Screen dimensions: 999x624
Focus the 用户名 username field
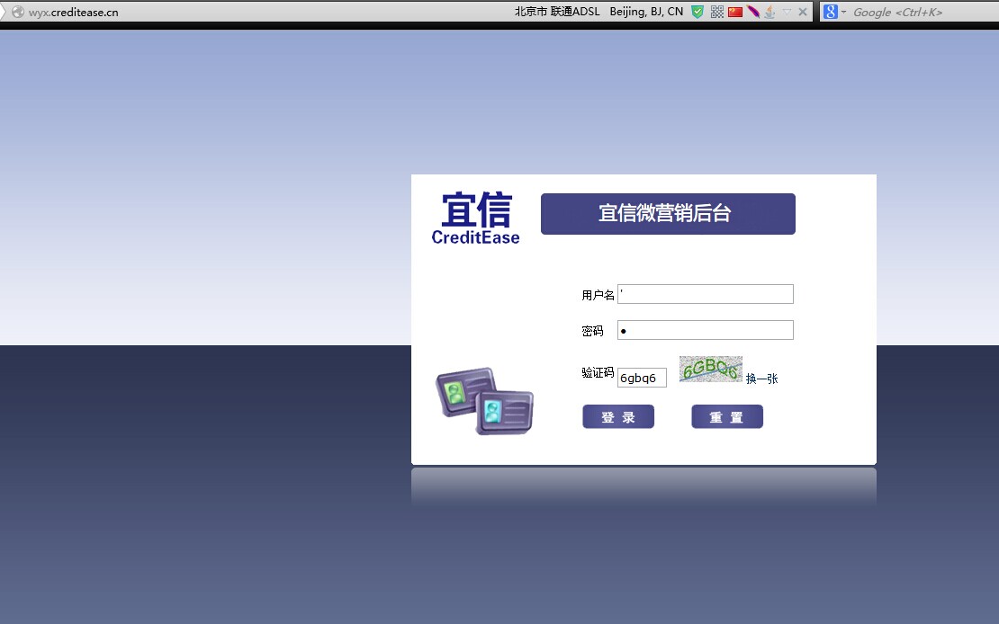coord(706,294)
